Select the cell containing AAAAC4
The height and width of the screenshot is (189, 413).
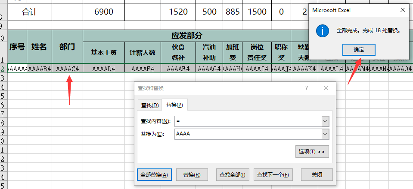coord(67,69)
